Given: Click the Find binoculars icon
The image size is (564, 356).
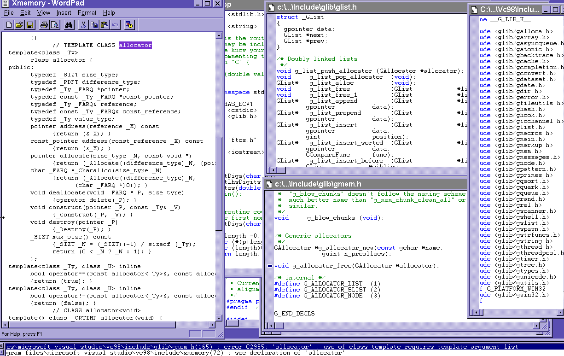Looking at the screenshot, I should point(69,25).
